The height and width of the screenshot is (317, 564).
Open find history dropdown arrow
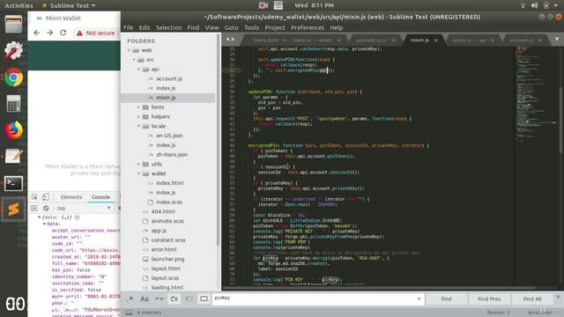[419, 299]
